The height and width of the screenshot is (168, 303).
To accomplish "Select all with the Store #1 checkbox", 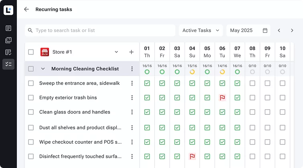I will 31,52.
